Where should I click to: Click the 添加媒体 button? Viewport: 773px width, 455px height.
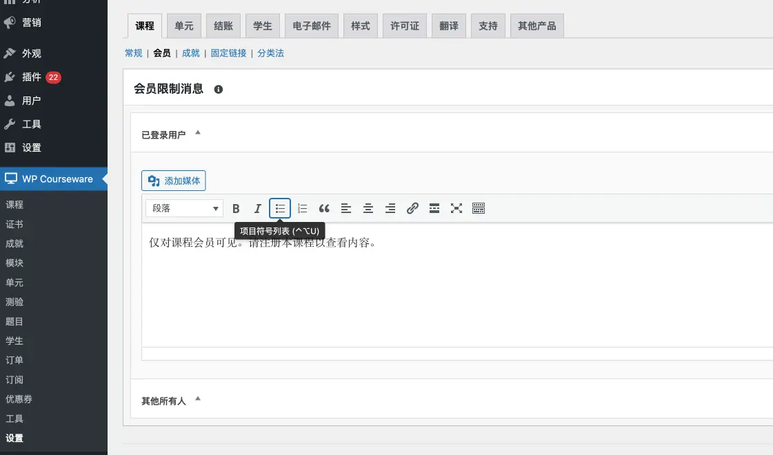click(174, 181)
